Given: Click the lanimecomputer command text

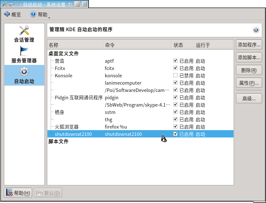Looking at the screenshot, I should pyautogui.click(x=123, y=83).
